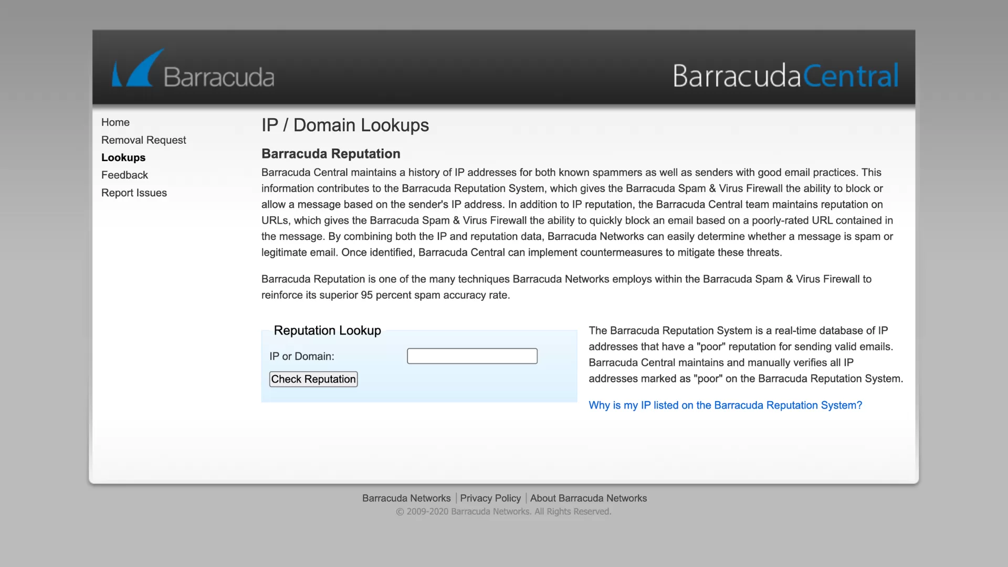1008x567 pixels.
Task: Select the Lookups navigation item
Action: [122, 157]
